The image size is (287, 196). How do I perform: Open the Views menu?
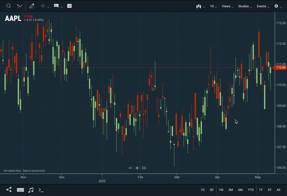(x=228, y=6)
